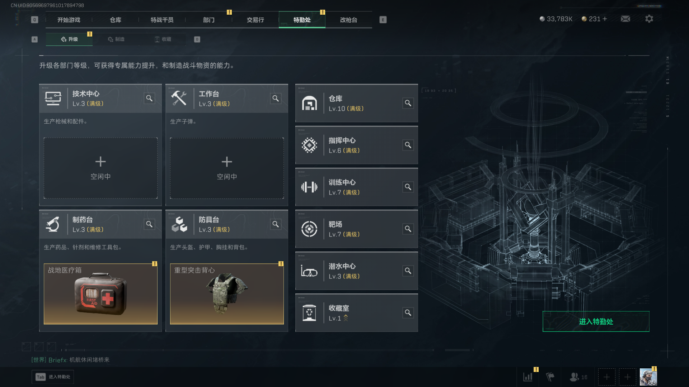689x387 pixels.
Task: Open the mail envelope icon
Action: point(625,19)
